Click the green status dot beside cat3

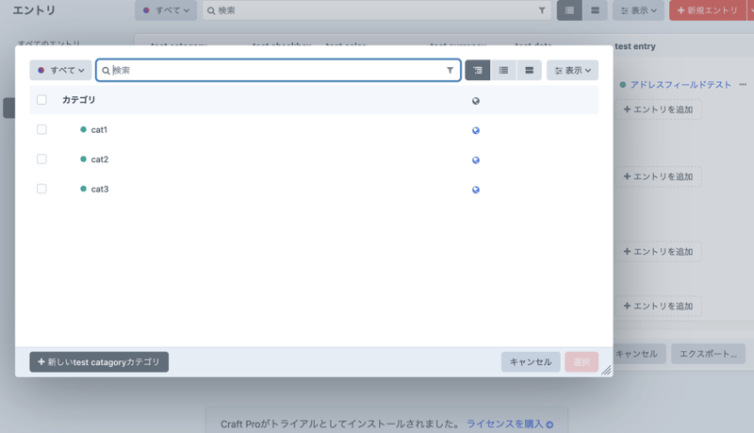click(83, 189)
